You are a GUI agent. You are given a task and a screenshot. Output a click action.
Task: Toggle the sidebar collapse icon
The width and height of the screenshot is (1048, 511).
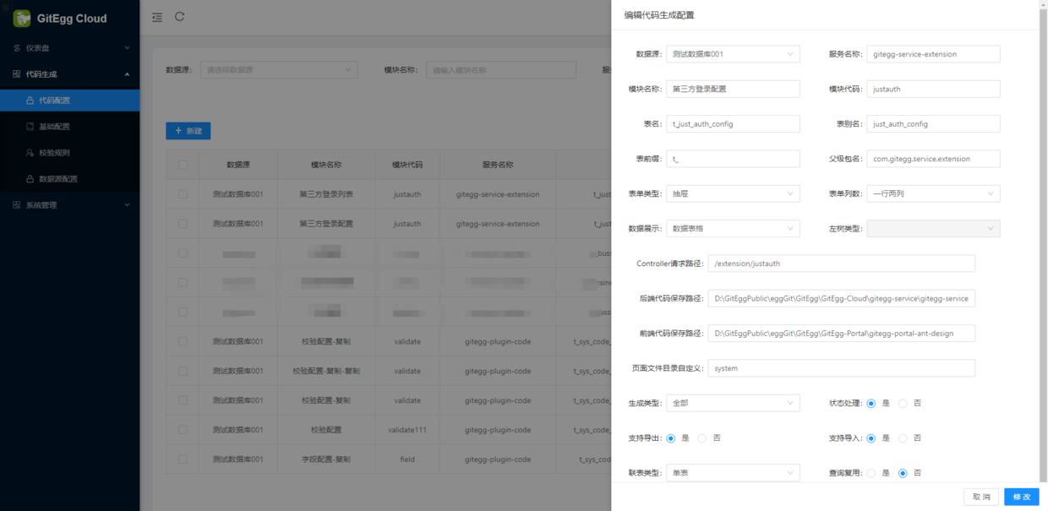(x=157, y=17)
